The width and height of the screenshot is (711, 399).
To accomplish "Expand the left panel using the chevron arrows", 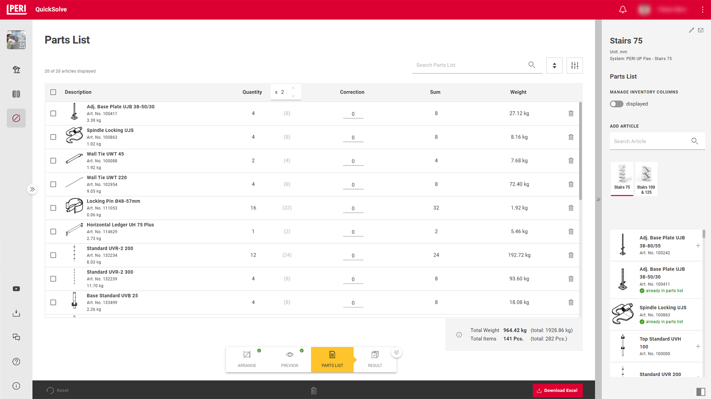I will click(33, 189).
